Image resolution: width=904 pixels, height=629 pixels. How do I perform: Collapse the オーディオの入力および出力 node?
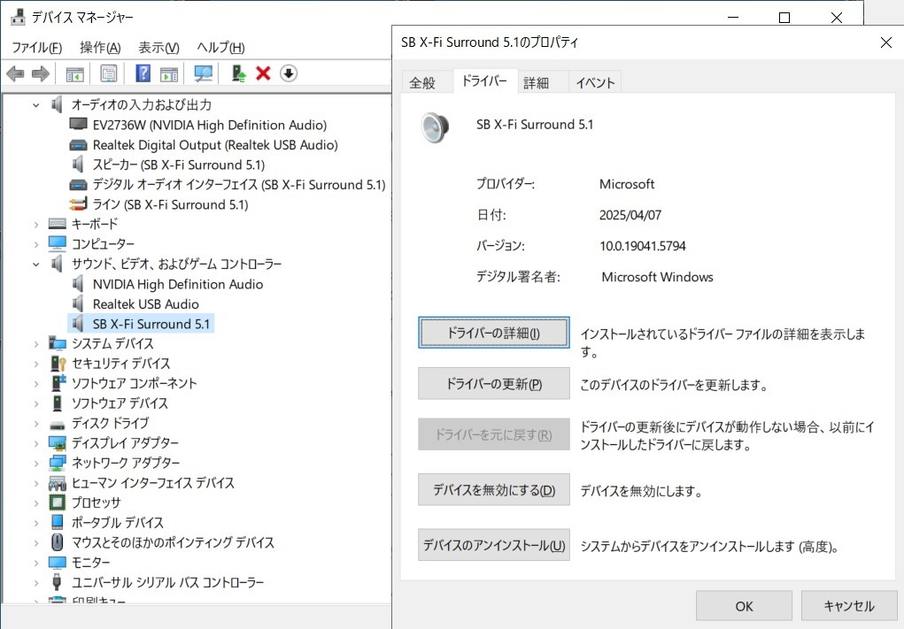[36, 104]
